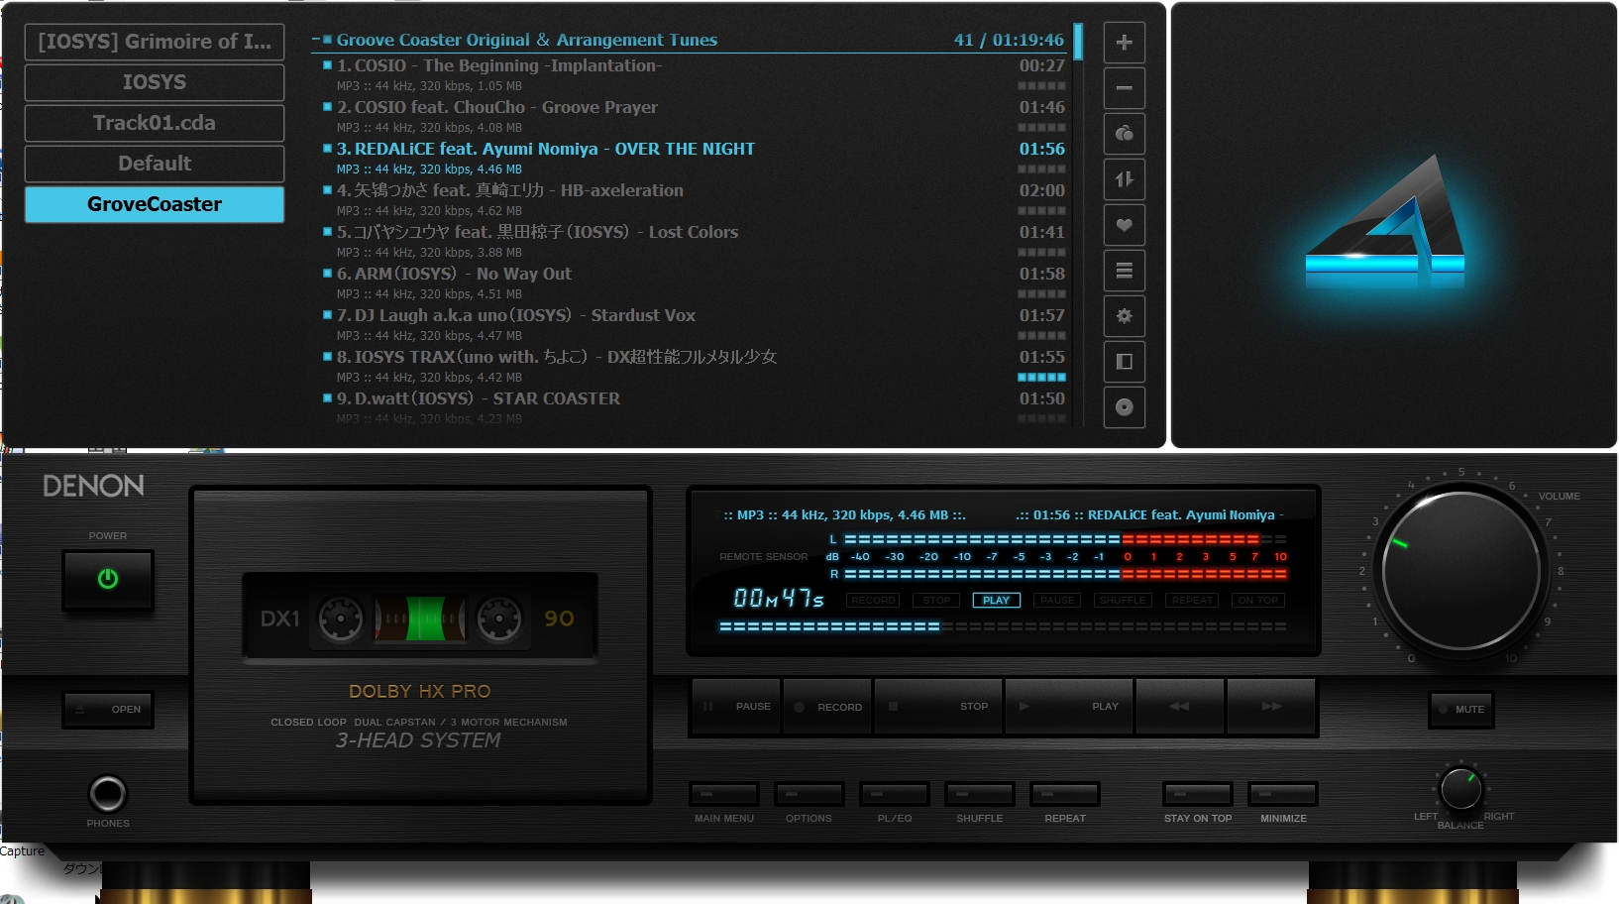Switch to the Track01.cda playlist tab

click(x=155, y=123)
